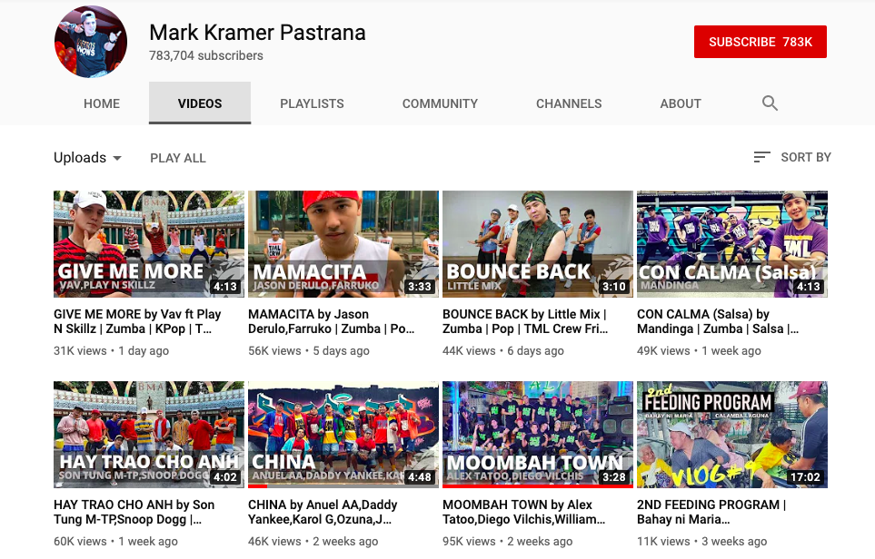Click '31K views • 1 day ago' text

click(x=111, y=350)
